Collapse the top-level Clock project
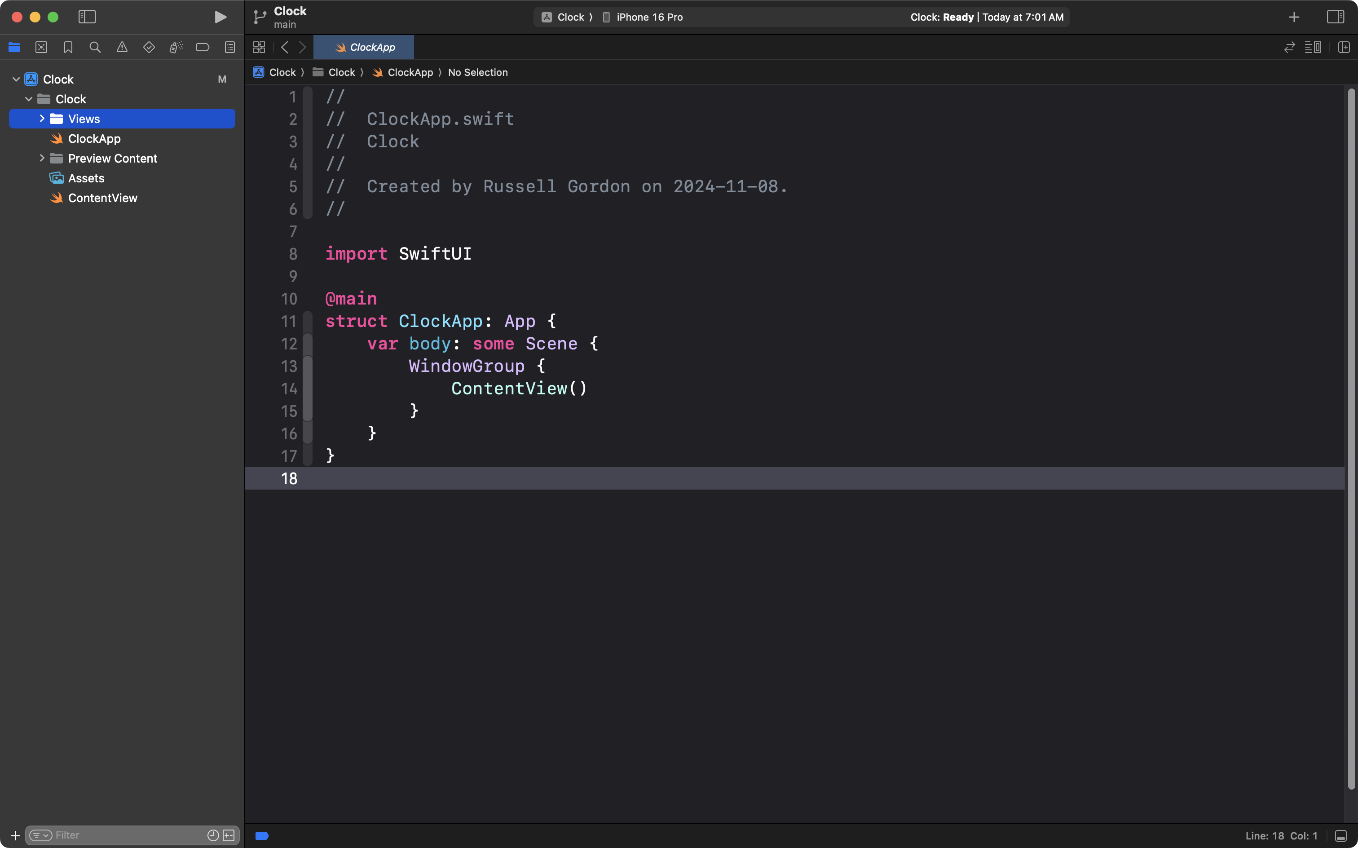 point(16,79)
